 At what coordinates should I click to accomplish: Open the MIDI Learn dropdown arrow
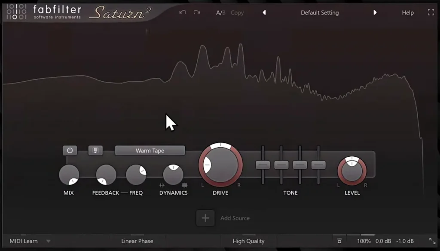point(48,241)
